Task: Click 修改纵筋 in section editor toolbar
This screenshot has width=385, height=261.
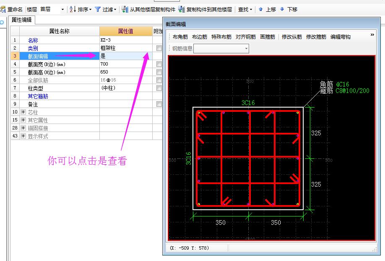Action: click(292, 37)
